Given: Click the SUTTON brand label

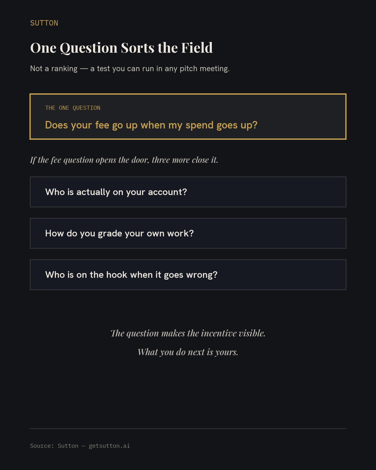Looking at the screenshot, I should pos(44,23).
